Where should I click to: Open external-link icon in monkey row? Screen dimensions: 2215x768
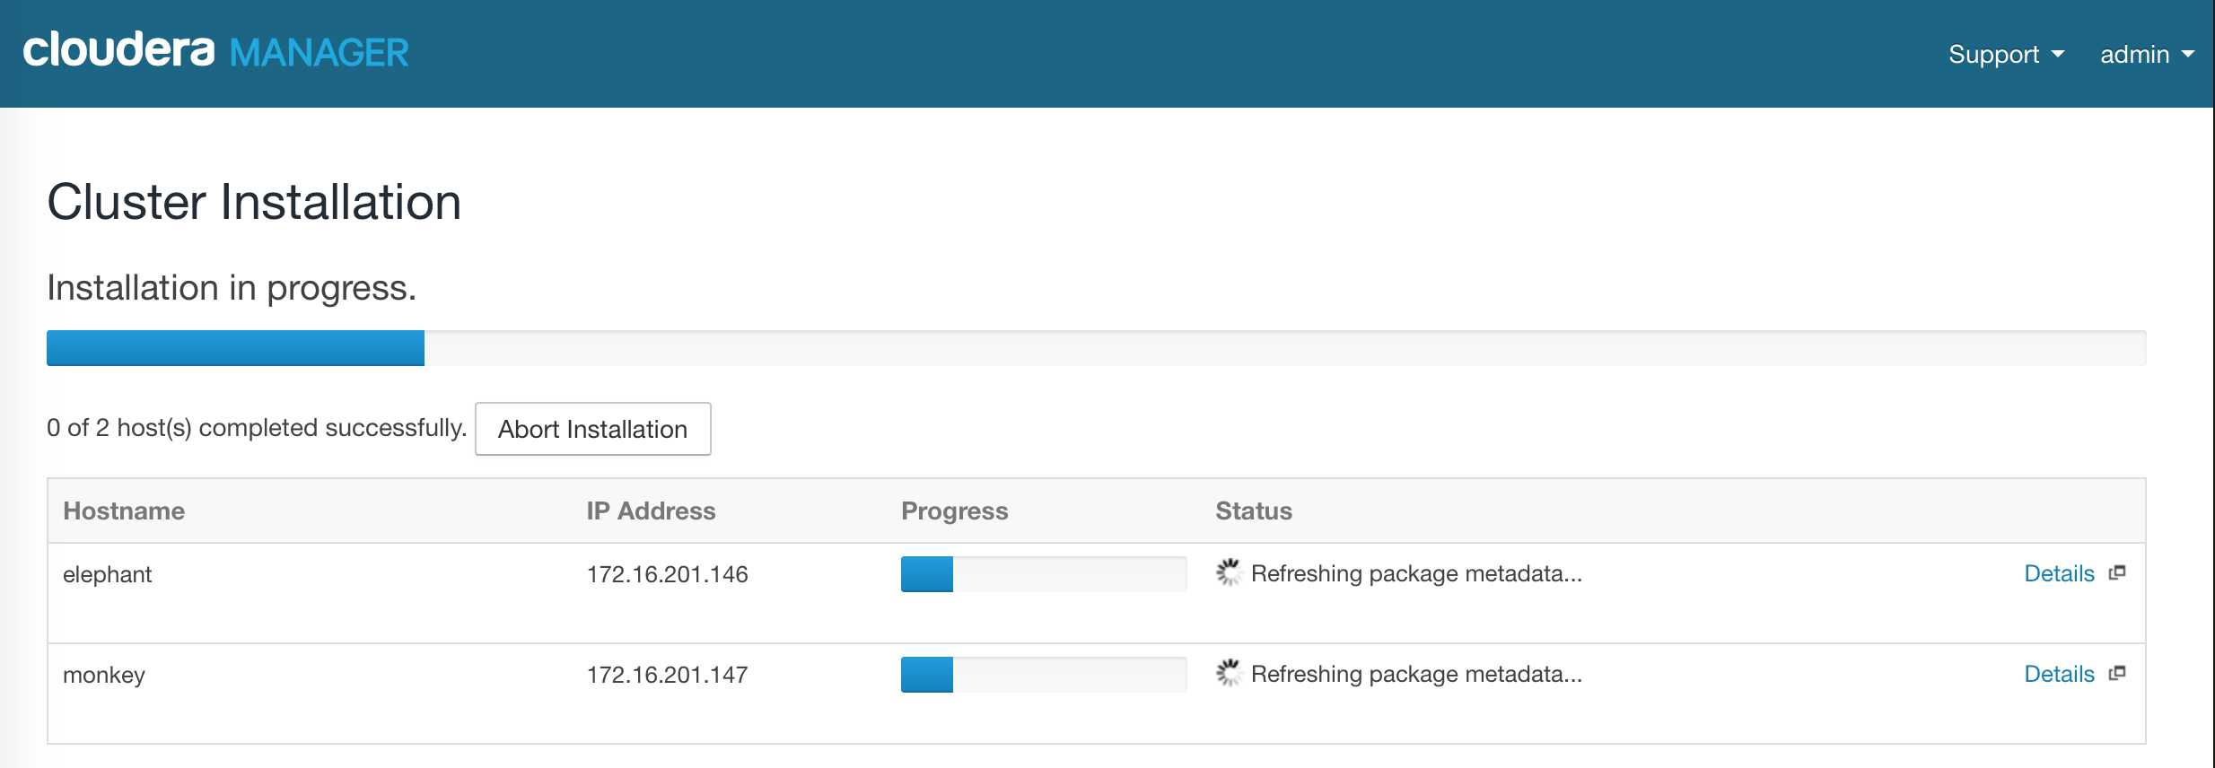click(x=2117, y=673)
